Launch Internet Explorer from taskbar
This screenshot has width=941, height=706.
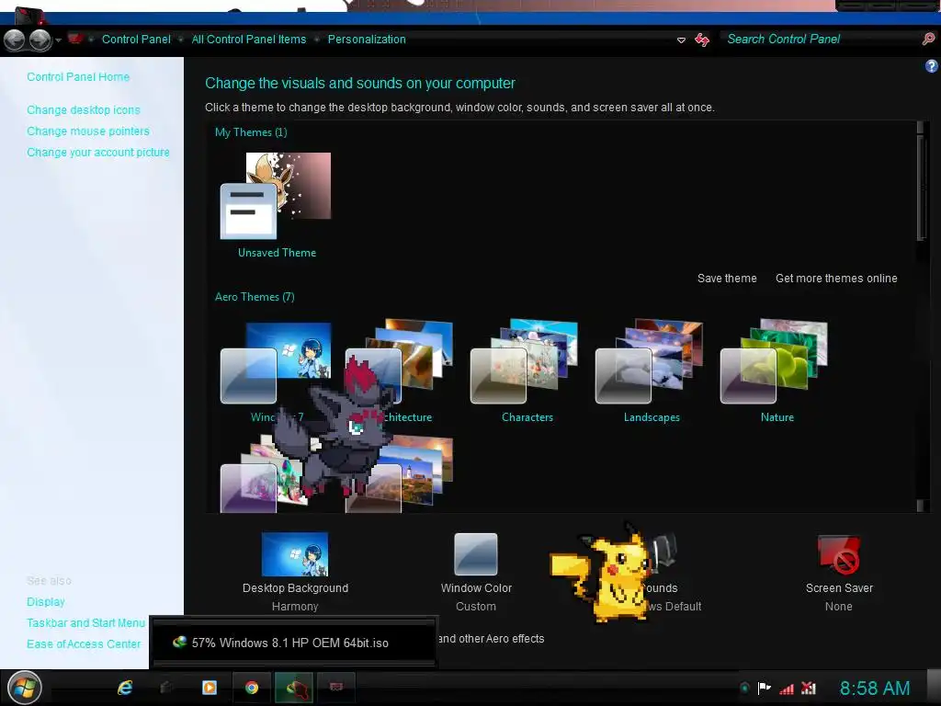(125, 688)
